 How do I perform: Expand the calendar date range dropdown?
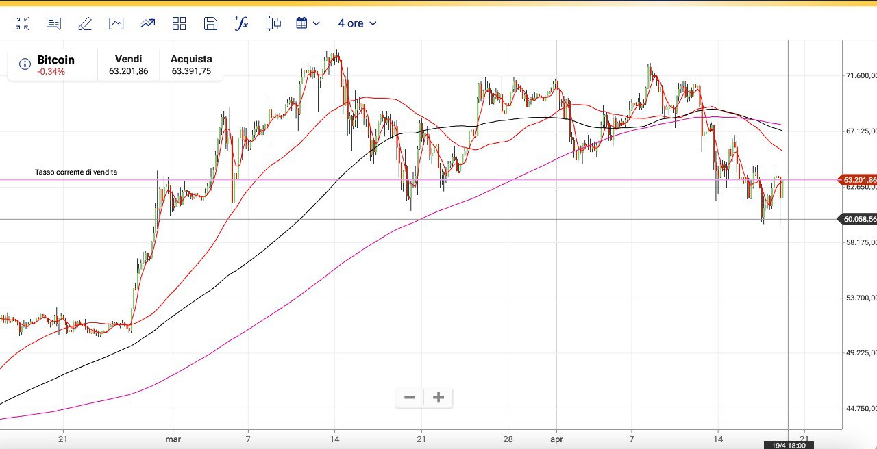click(x=308, y=24)
